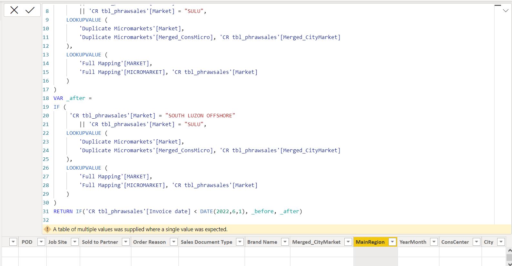Open the Merged_CityMarket column dropdown
The height and width of the screenshot is (266, 512).
(x=348, y=242)
